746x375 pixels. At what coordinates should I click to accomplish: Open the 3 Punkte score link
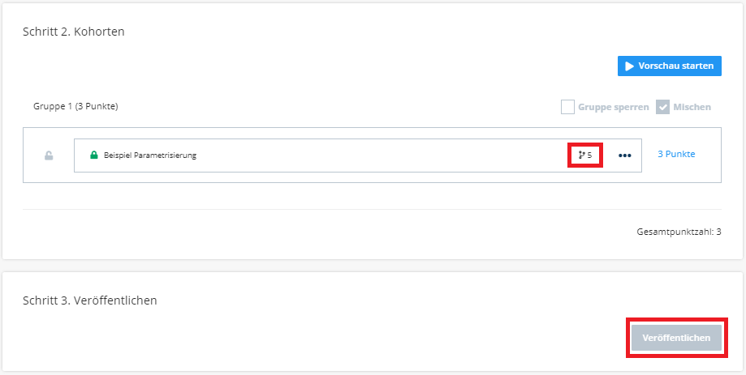tap(676, 154)
